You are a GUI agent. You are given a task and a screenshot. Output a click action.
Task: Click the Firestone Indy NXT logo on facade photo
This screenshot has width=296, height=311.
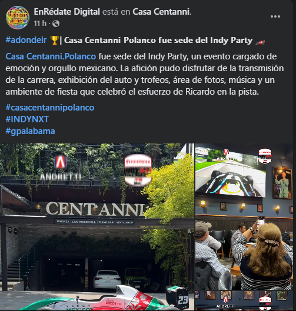[x=138, y=170]
